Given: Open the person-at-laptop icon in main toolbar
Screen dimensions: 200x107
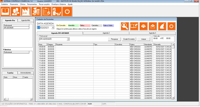Looking at the screenshot, I should (x=57, y=12).
